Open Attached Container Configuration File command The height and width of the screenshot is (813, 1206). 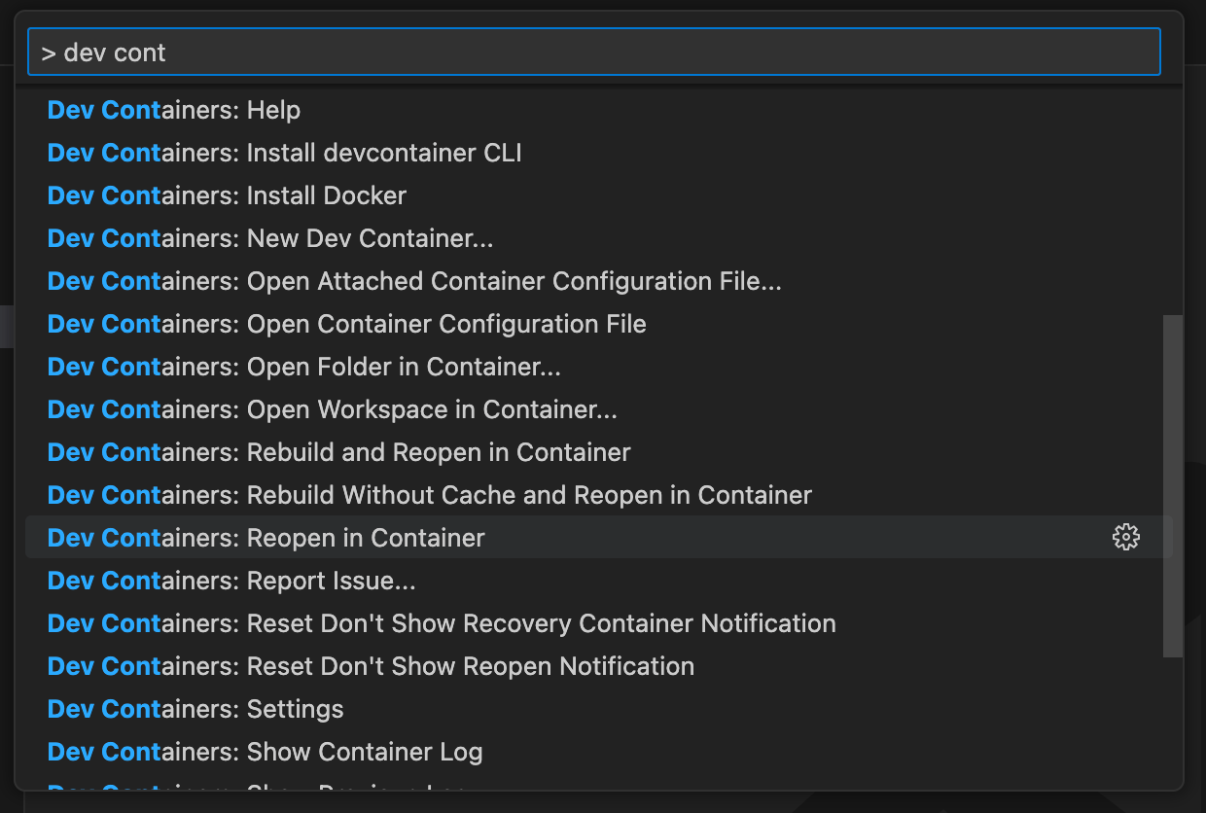[414, 282]
